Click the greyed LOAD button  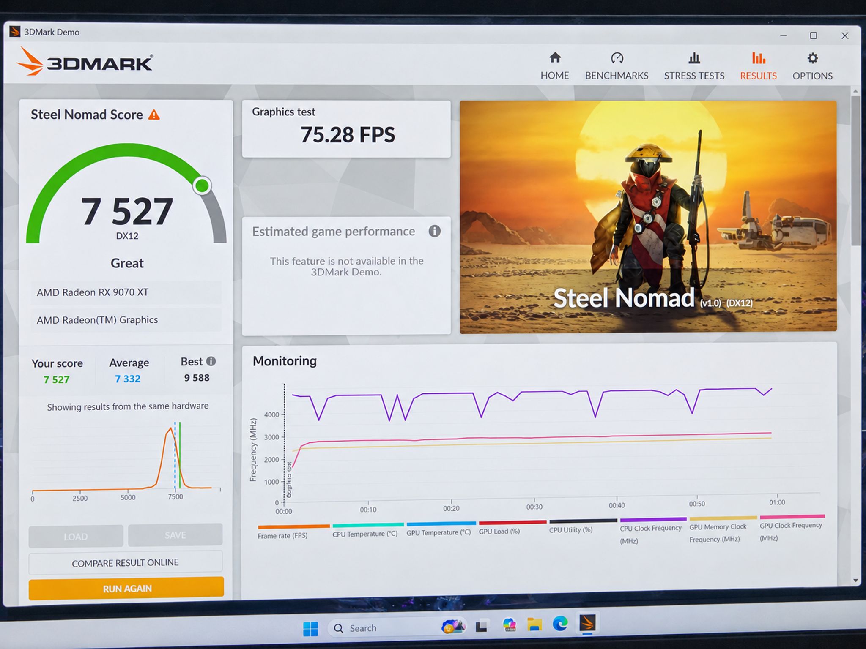76,536
